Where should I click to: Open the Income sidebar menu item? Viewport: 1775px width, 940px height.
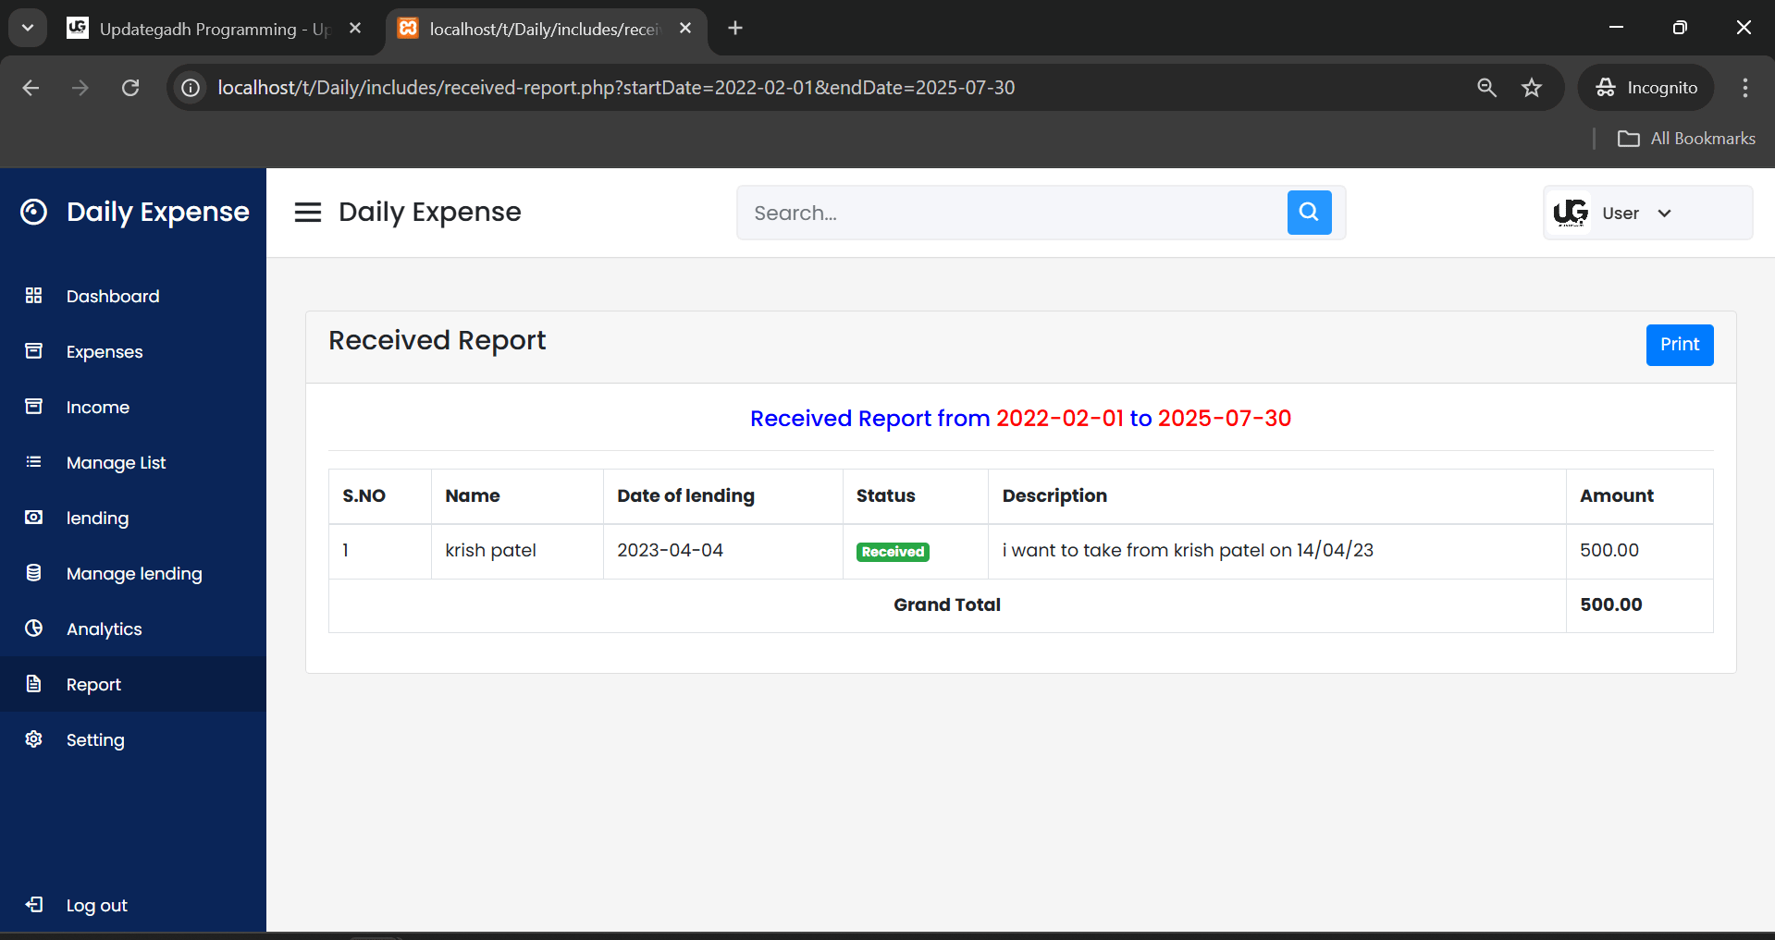pos(98,408)
